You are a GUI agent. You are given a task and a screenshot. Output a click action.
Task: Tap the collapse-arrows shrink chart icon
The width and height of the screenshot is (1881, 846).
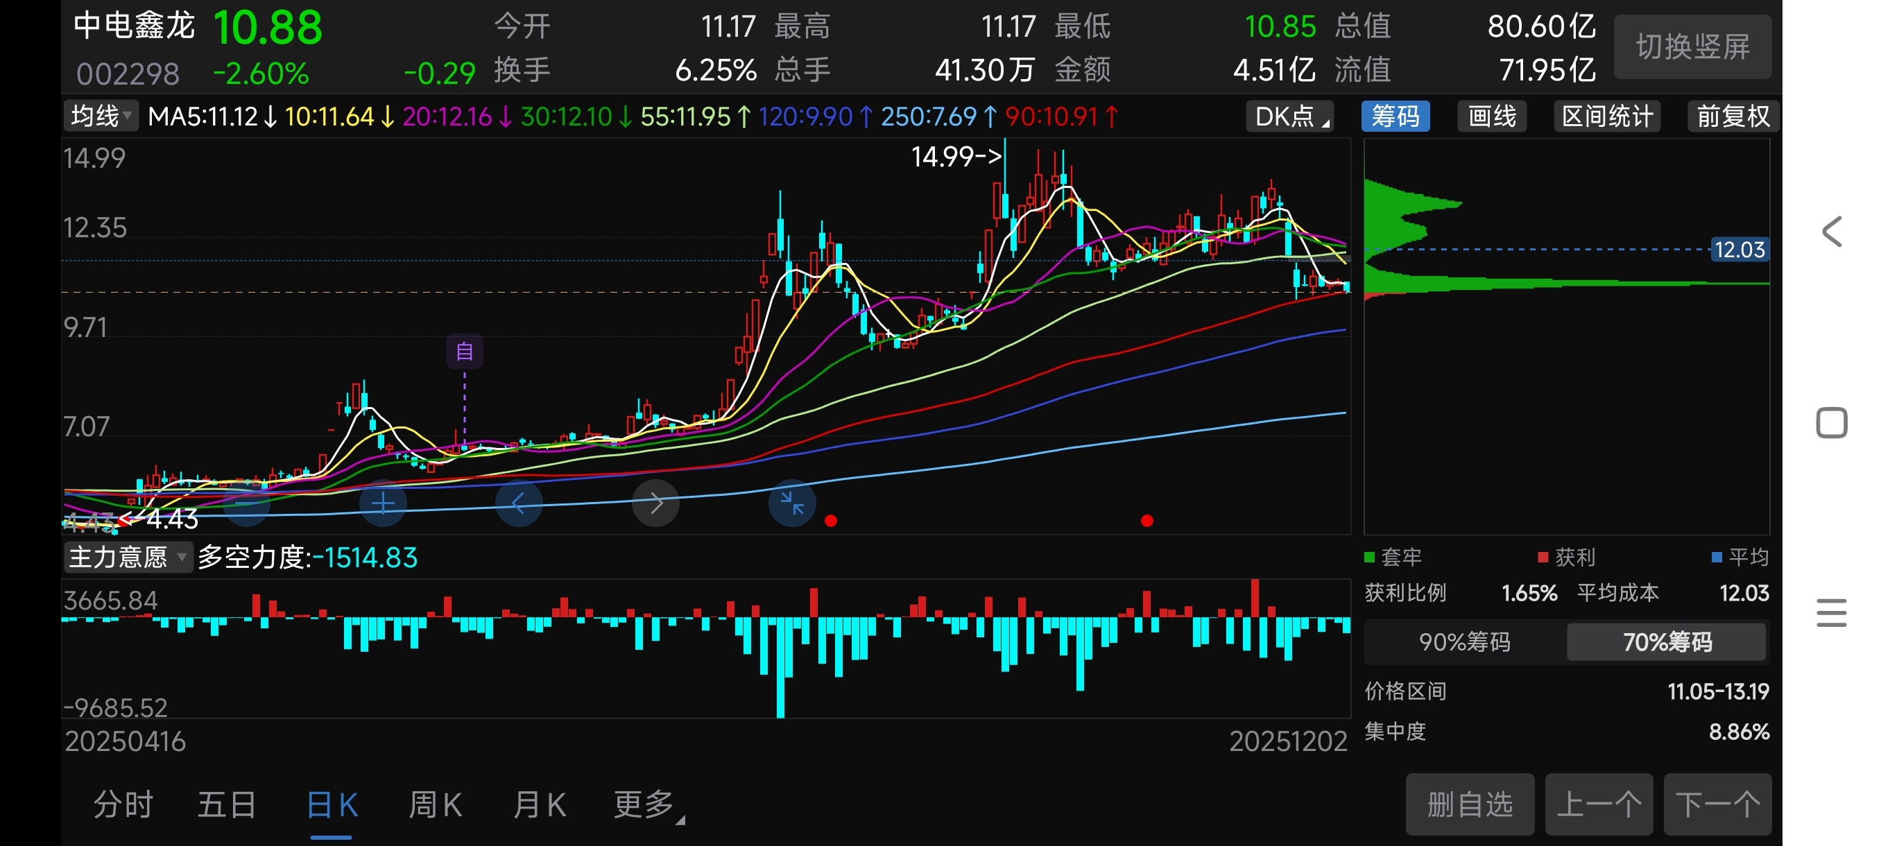(791, 503)
